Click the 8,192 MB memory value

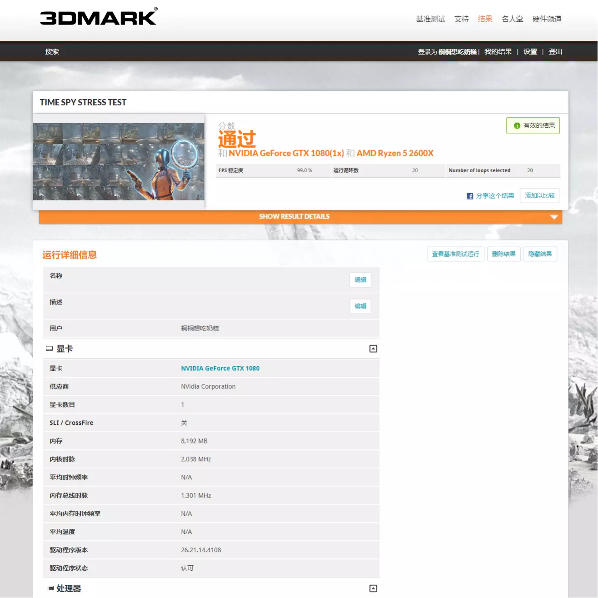click(194, 441)
